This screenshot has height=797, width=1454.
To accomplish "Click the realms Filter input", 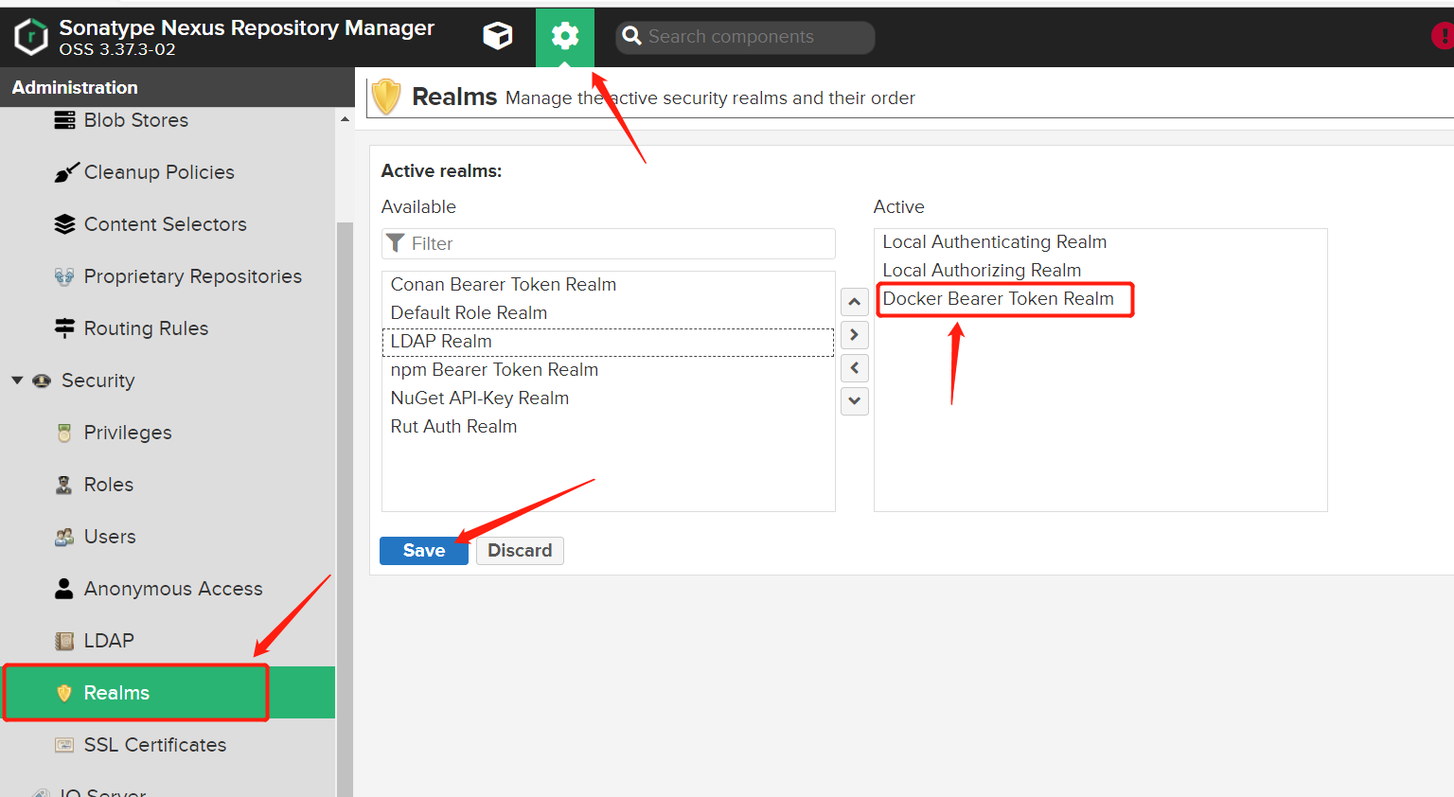I will [609, 243].
